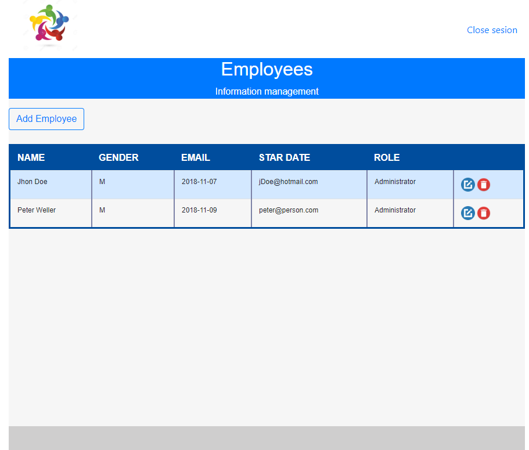Select the ROLE column header
The height and width of the screenshot is (450, 529).
[x=387, y=157]
